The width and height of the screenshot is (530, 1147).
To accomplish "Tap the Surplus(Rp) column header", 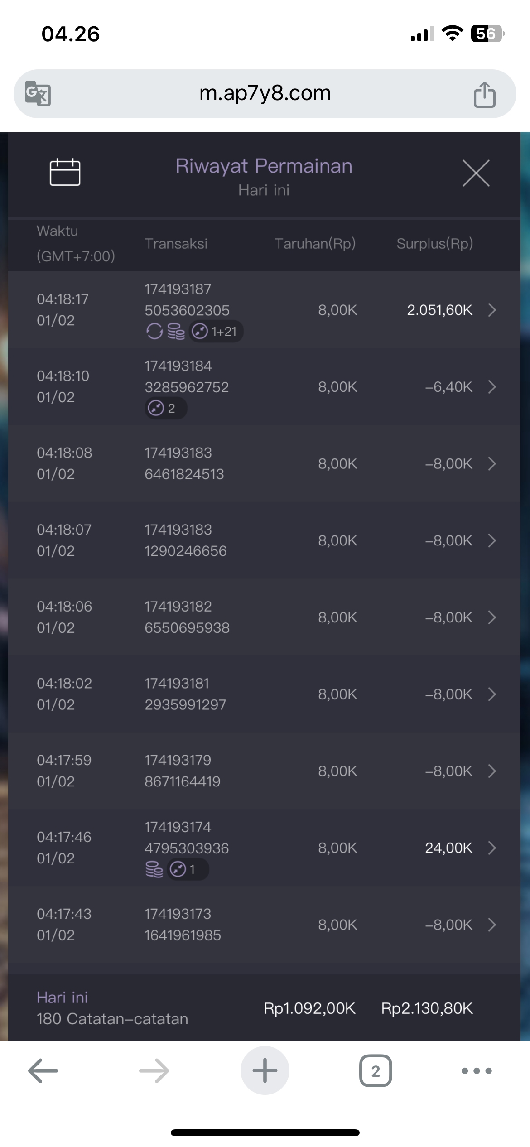I will (x=434, y=244).
